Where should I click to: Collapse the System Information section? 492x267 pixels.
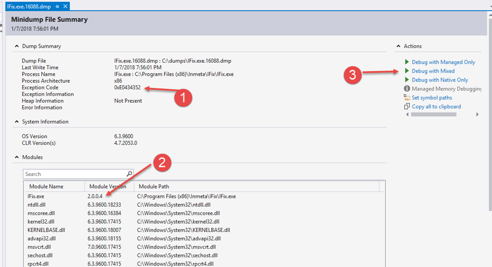tap(16, 122)
